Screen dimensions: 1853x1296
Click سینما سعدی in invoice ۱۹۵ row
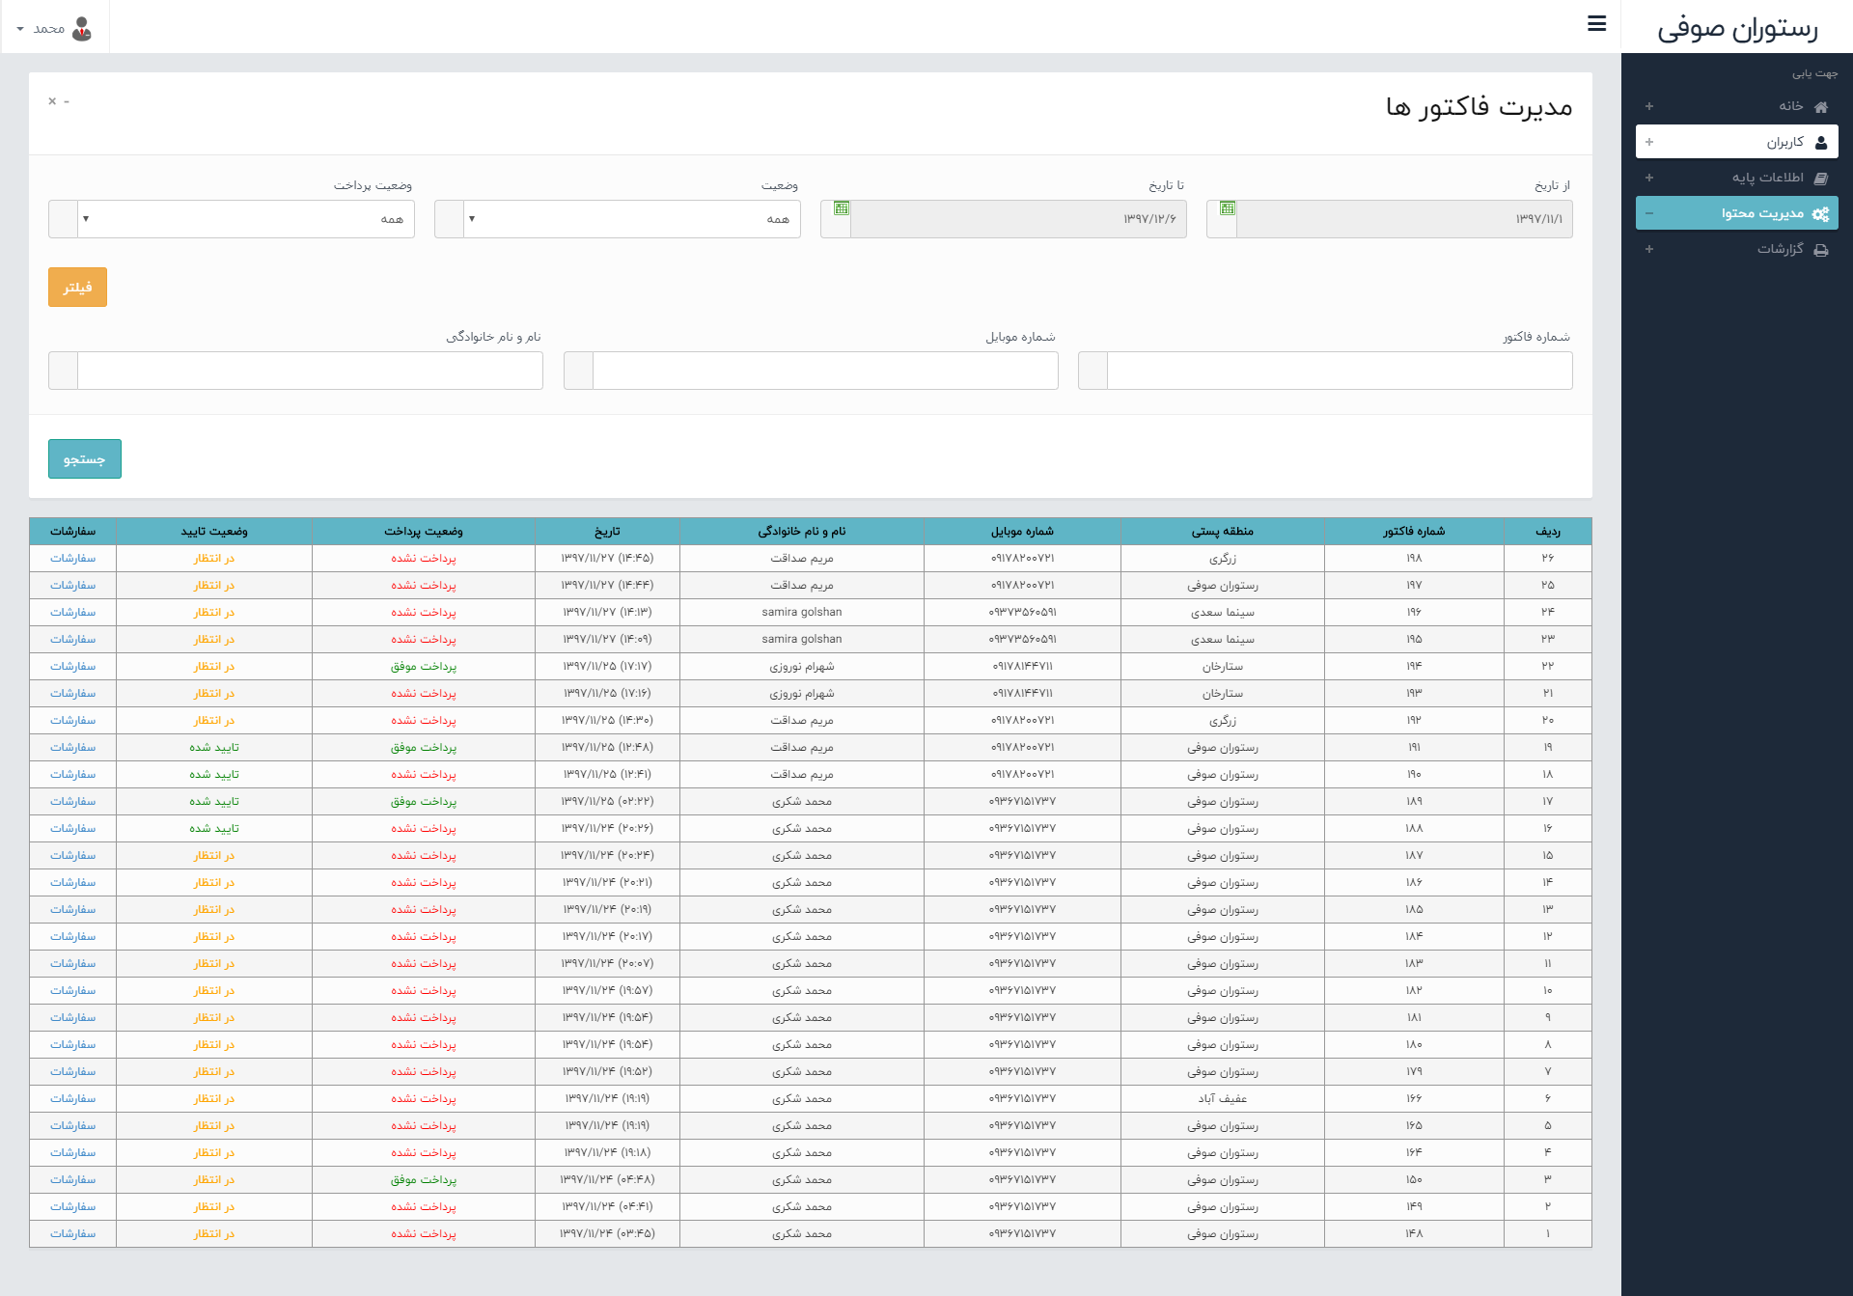1222,639
